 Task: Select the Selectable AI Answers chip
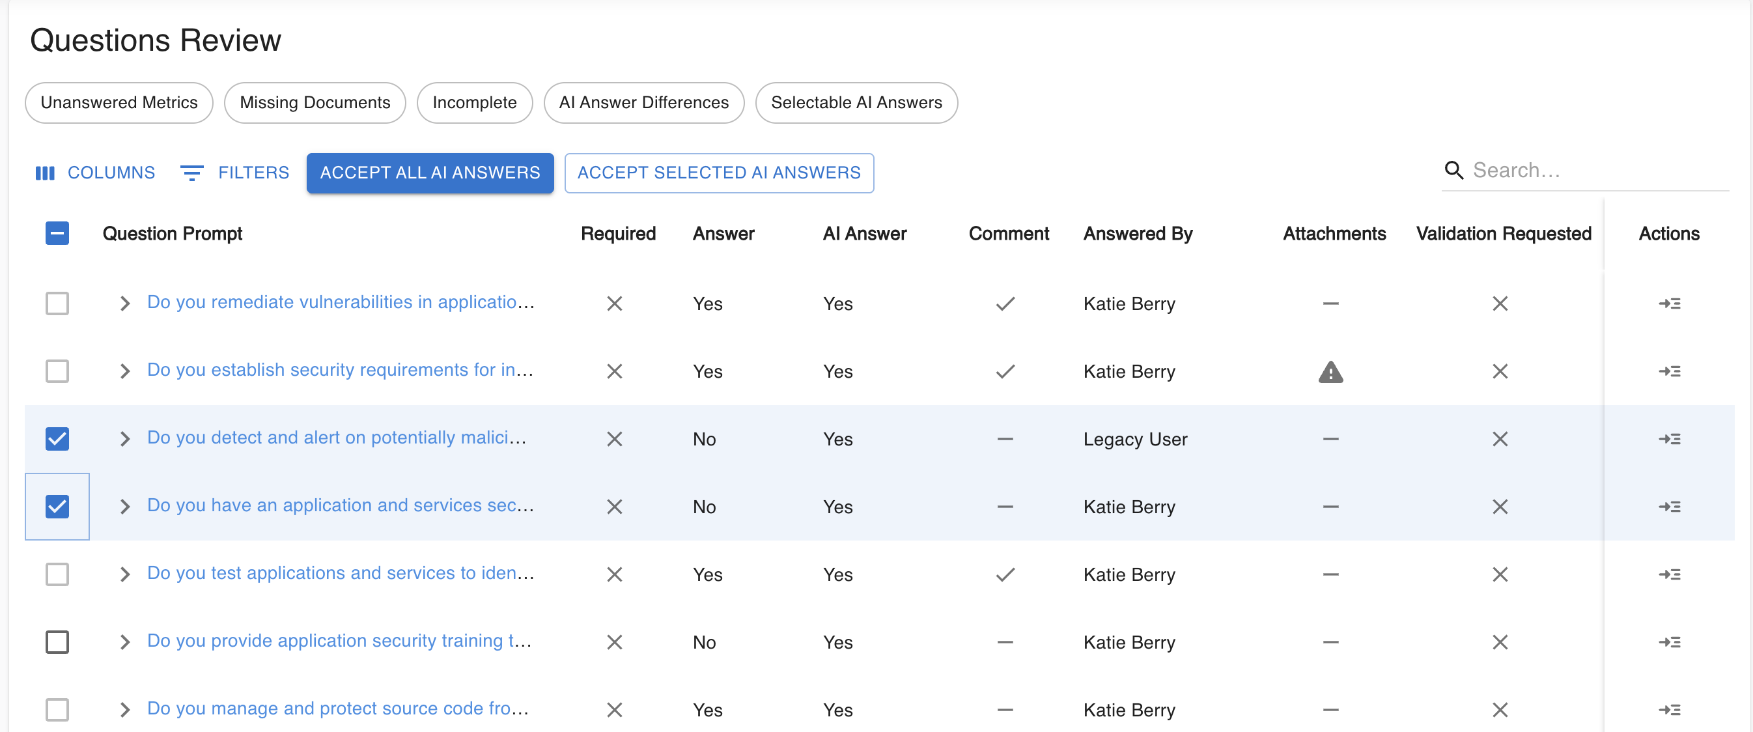[x=857, y=103]
